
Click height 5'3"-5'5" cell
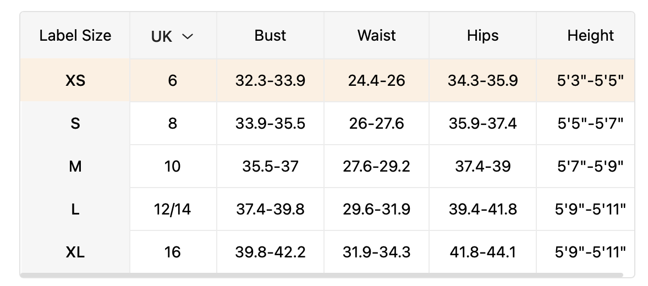tap(590, 81)
